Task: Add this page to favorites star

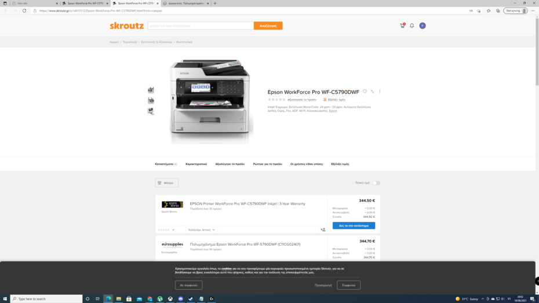Action: [x=479, y=10]
